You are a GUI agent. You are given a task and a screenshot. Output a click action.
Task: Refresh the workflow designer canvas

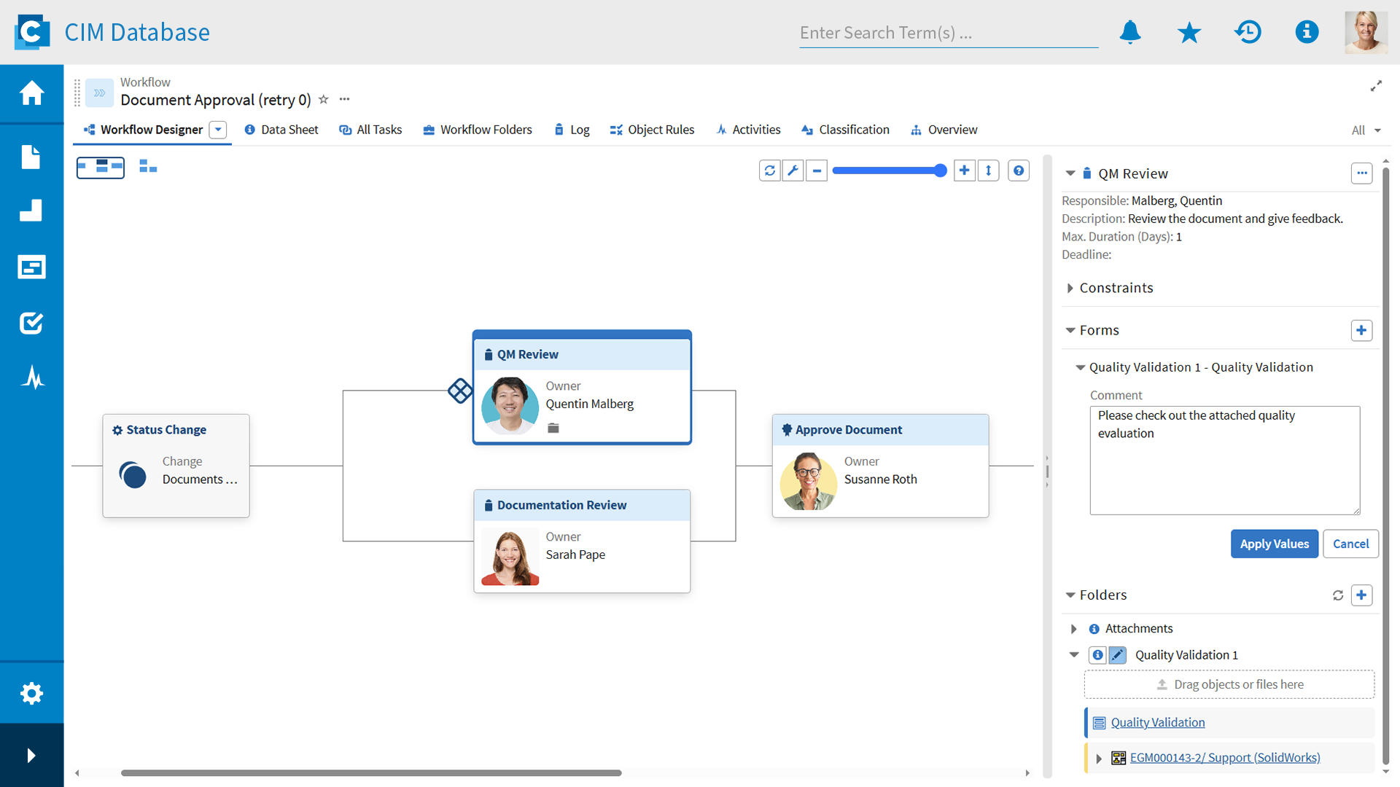769,171
